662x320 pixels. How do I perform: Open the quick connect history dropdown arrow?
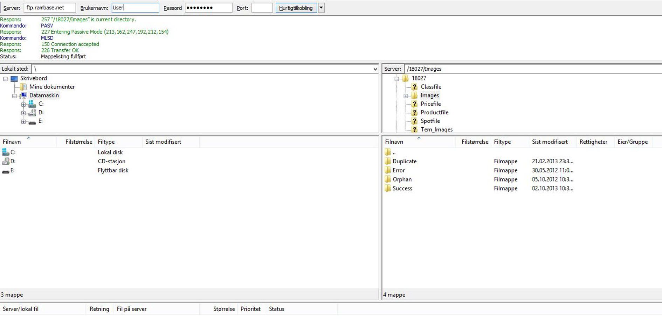(x=321, y=8)
